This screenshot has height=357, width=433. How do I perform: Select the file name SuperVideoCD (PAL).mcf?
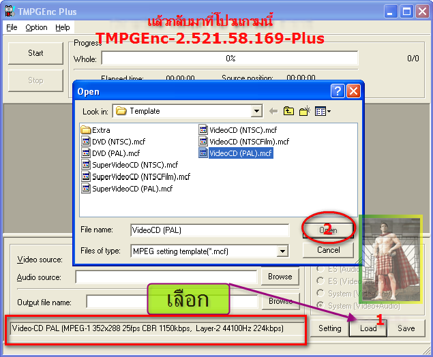click(132, 189)
